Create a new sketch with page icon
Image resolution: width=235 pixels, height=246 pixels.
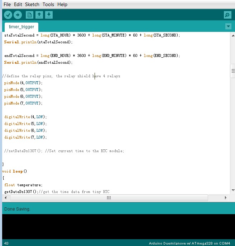pyautogui.click(x=29, y=15)
